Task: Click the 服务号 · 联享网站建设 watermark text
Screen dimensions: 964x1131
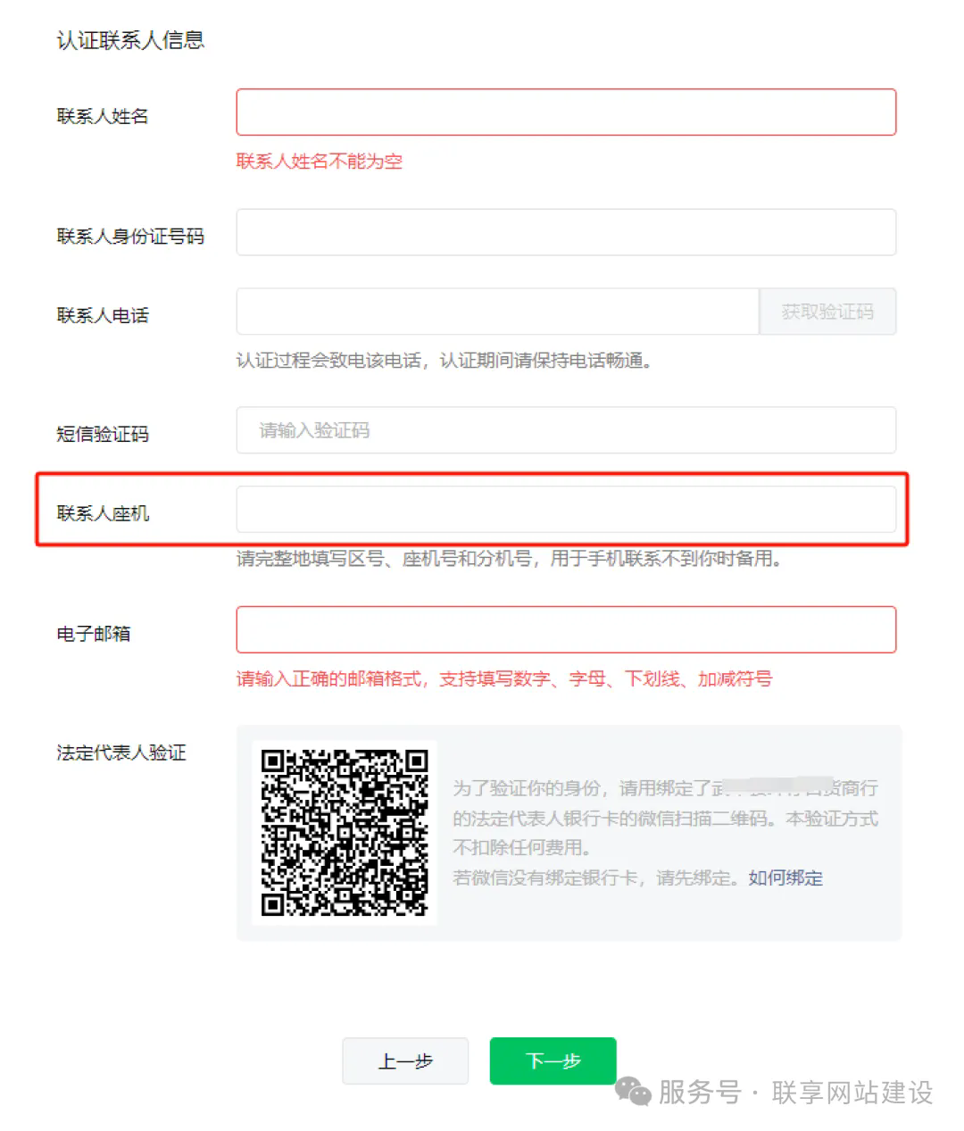Action: (x=796, y=1092)
